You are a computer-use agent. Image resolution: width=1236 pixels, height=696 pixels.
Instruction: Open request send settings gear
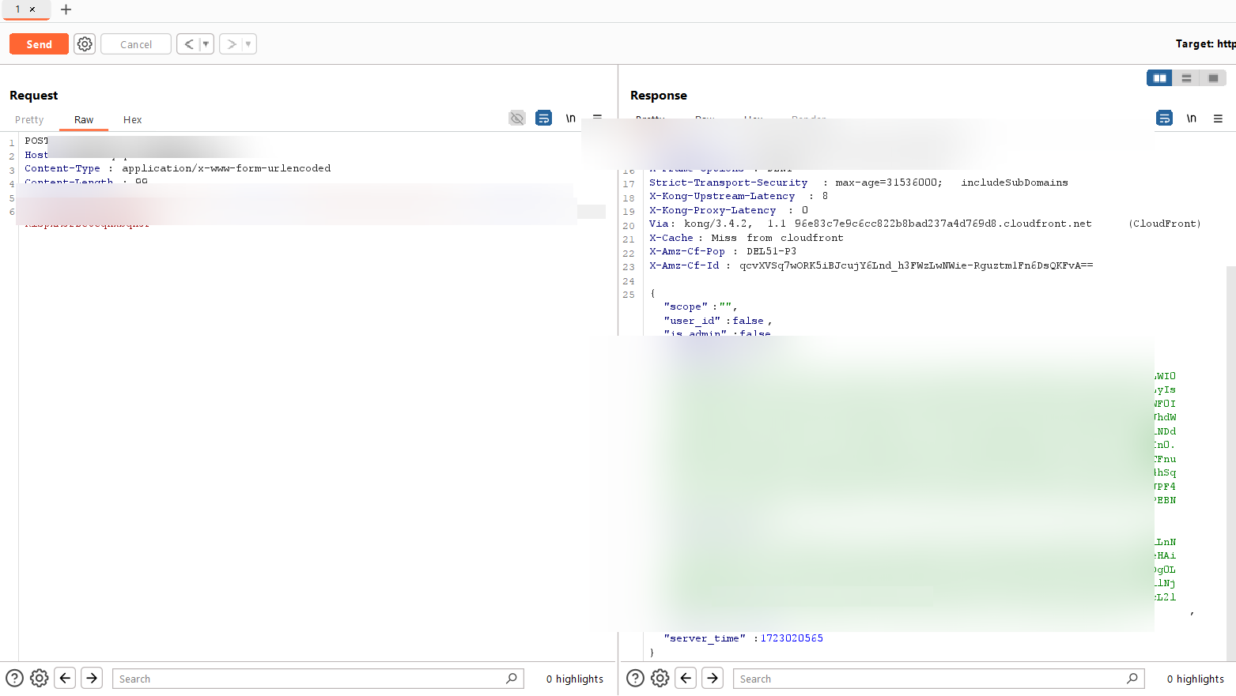click(85, 44)
